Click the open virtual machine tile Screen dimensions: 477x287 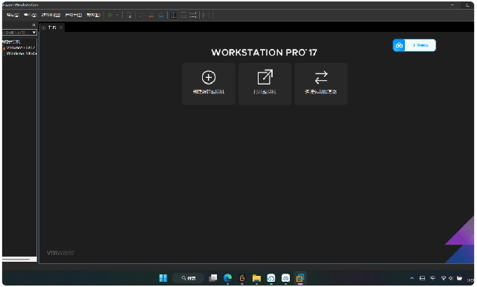(265, 84)
